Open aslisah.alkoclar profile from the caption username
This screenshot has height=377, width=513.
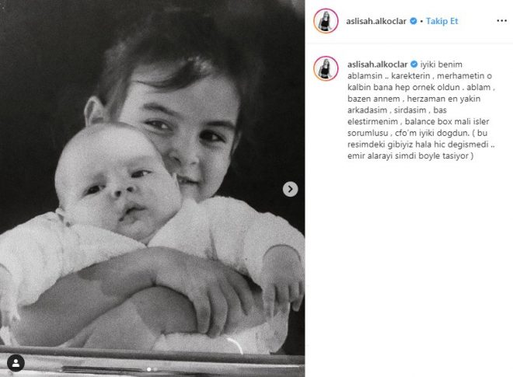pyautogui.click(x=378, y=65)
